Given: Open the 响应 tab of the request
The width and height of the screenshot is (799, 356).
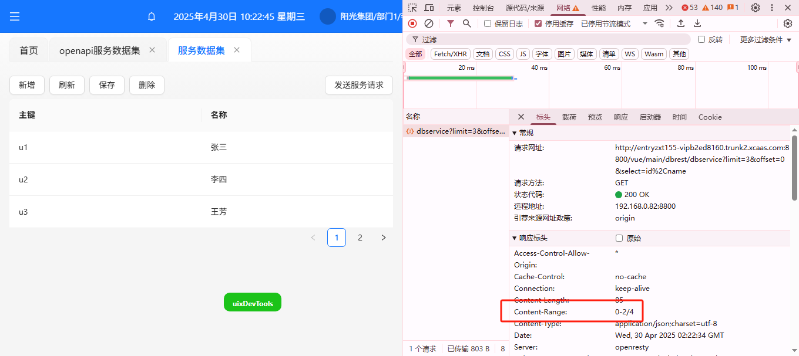Looking at the screenshot, I should 621,117.
